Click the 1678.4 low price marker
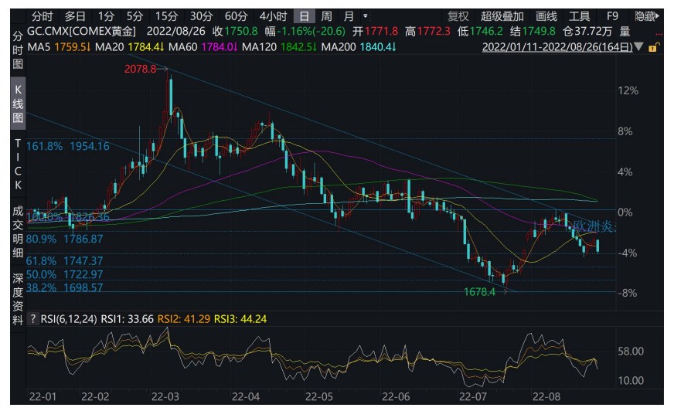Viewport: 674px width, 411px height. tap(479, 292)
